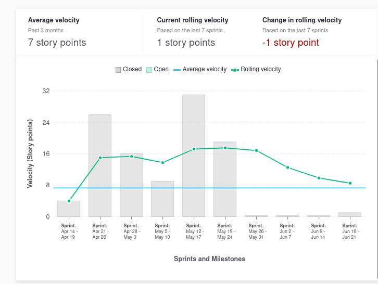The height and width of the screenshot is (284, 378).
Task: Click the tallest bar for May 12 - May 17
Action: point(194,156)
